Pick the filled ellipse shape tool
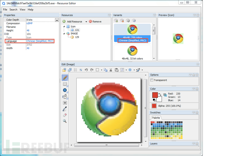Viewport: 229px width, 156px height. pos(65,90)
